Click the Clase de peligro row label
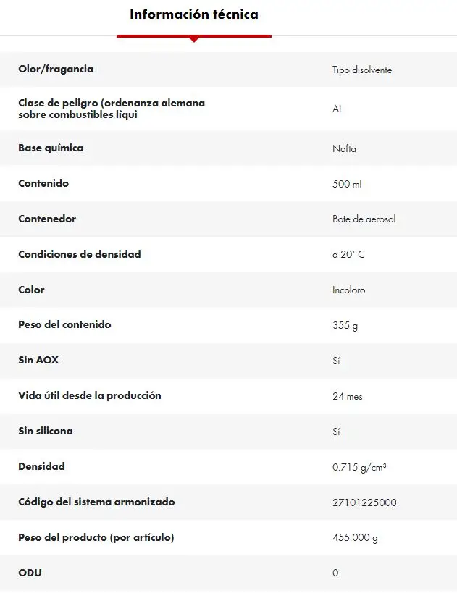Viewport: 457px width, 593px height. pos(112,109)
